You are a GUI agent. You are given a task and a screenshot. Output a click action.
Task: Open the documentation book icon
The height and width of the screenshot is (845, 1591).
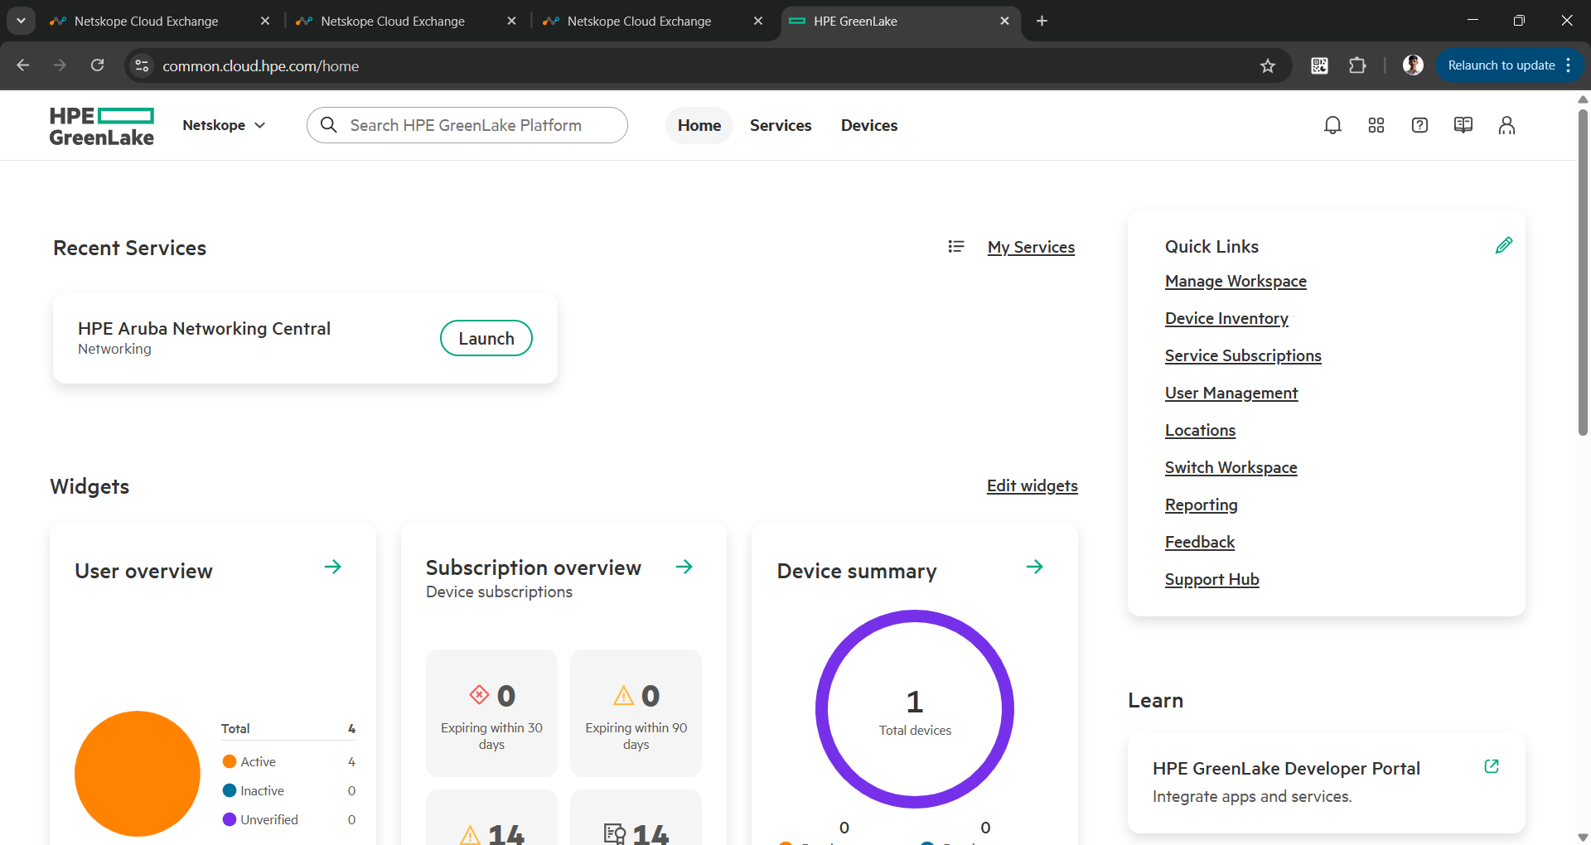[1463, 125]
